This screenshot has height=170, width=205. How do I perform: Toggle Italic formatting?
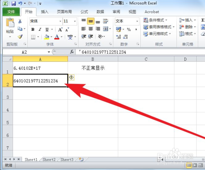click(x=40, y=30)
